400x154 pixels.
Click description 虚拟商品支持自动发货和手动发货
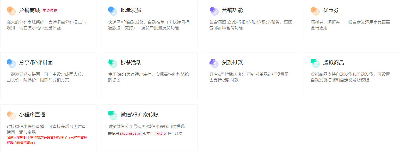(350, 77)
